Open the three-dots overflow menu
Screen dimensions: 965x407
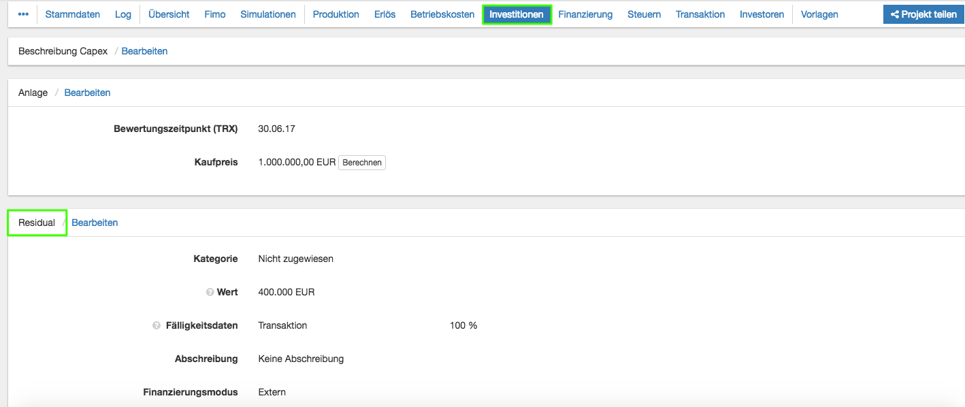point(23,14)
